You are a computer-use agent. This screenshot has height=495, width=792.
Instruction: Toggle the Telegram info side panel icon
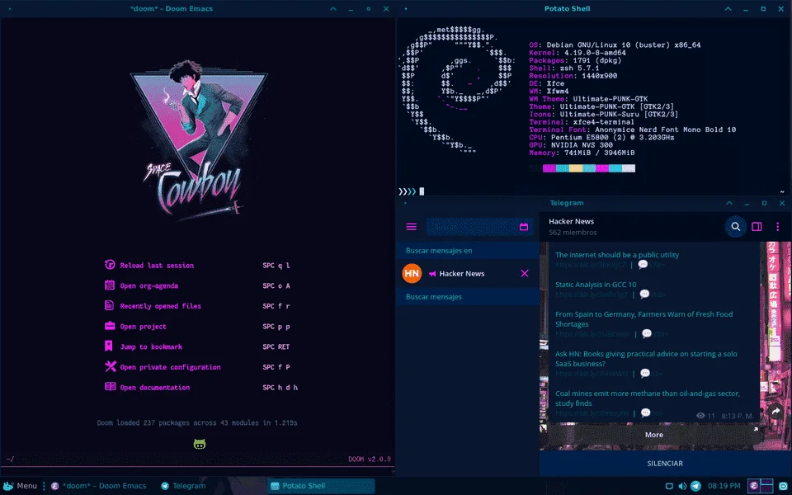[757, 227]
